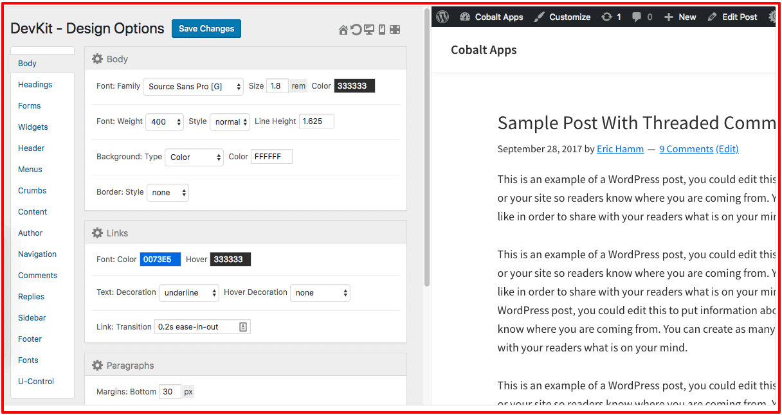782x415 pixels.
Task: Switch to mobile preview icon
Action: click(382, 30)
